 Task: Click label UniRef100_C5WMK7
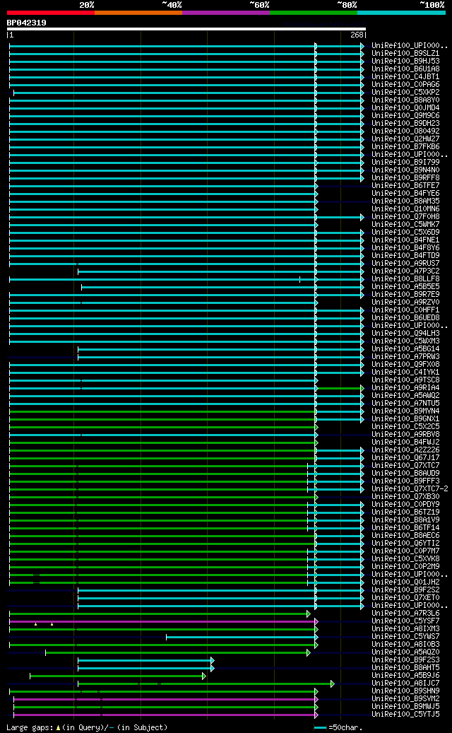point(405,224)
